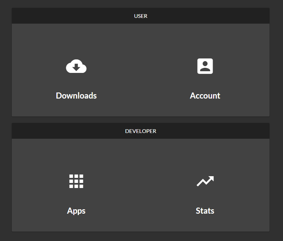Go to Account via its text label
283x241 pixels.
click(x=205, y=96)
